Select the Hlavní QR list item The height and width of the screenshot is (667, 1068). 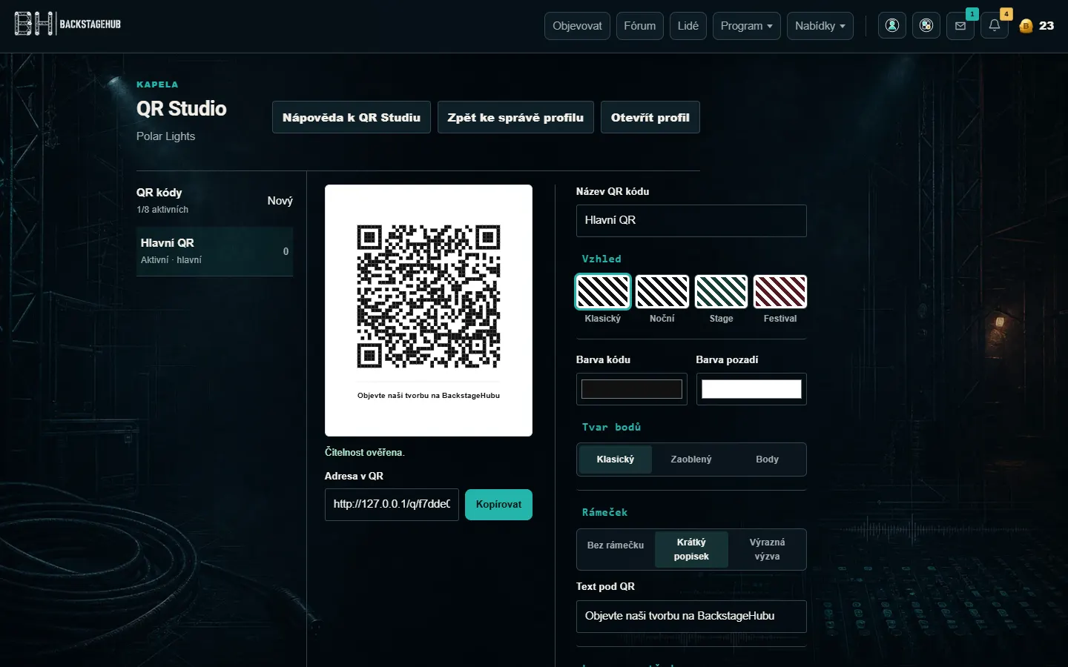214,251
